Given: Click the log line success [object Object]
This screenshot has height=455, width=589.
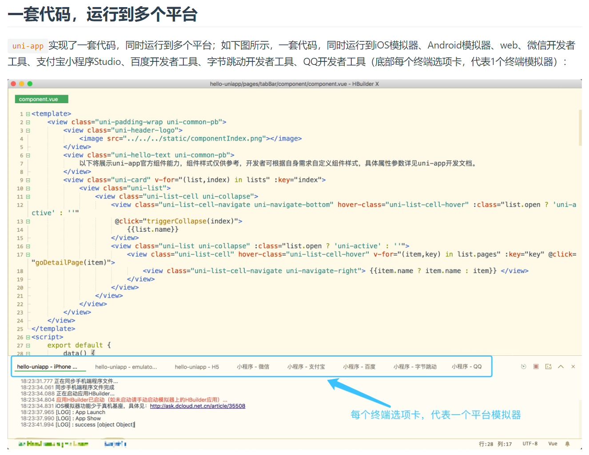Looking at the screenshot, I should pos(78,425).
